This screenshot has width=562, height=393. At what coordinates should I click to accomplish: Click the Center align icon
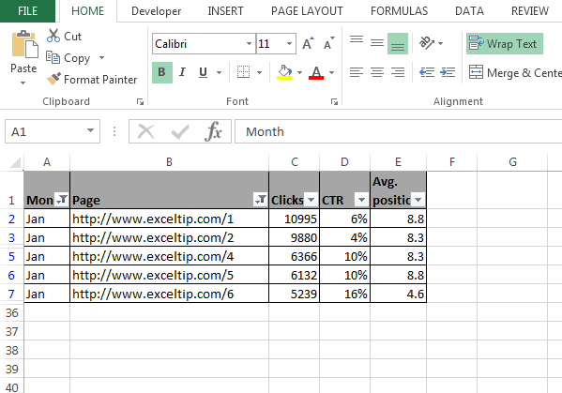377,73
